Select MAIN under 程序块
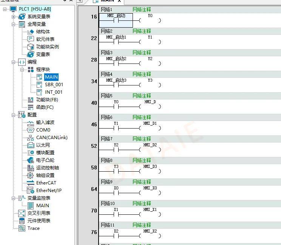The width and height of the screenshot is (281, 245). click(x=51, y=77)
